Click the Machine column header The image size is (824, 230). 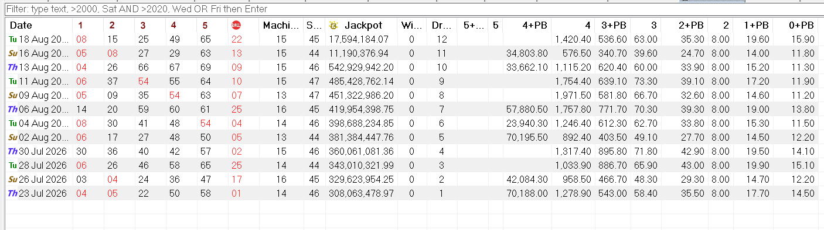[281, 25]
